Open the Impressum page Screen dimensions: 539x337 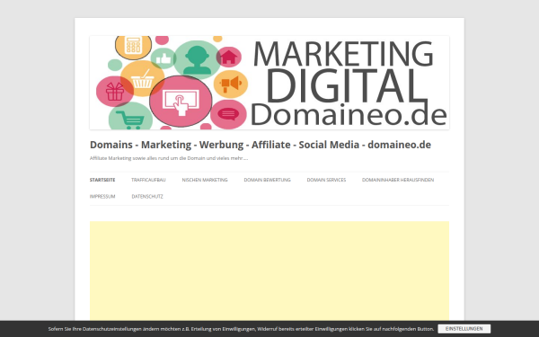tap(102, 196)
